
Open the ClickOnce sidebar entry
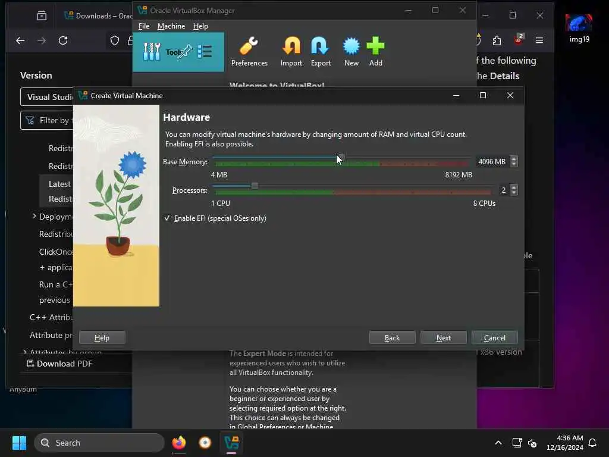pyautogui.click(x=56, y=252)
